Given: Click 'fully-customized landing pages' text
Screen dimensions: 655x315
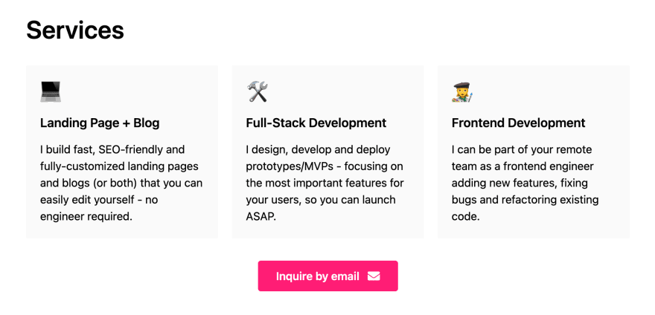Looking at the screenshot, I should tap(120, 166).
